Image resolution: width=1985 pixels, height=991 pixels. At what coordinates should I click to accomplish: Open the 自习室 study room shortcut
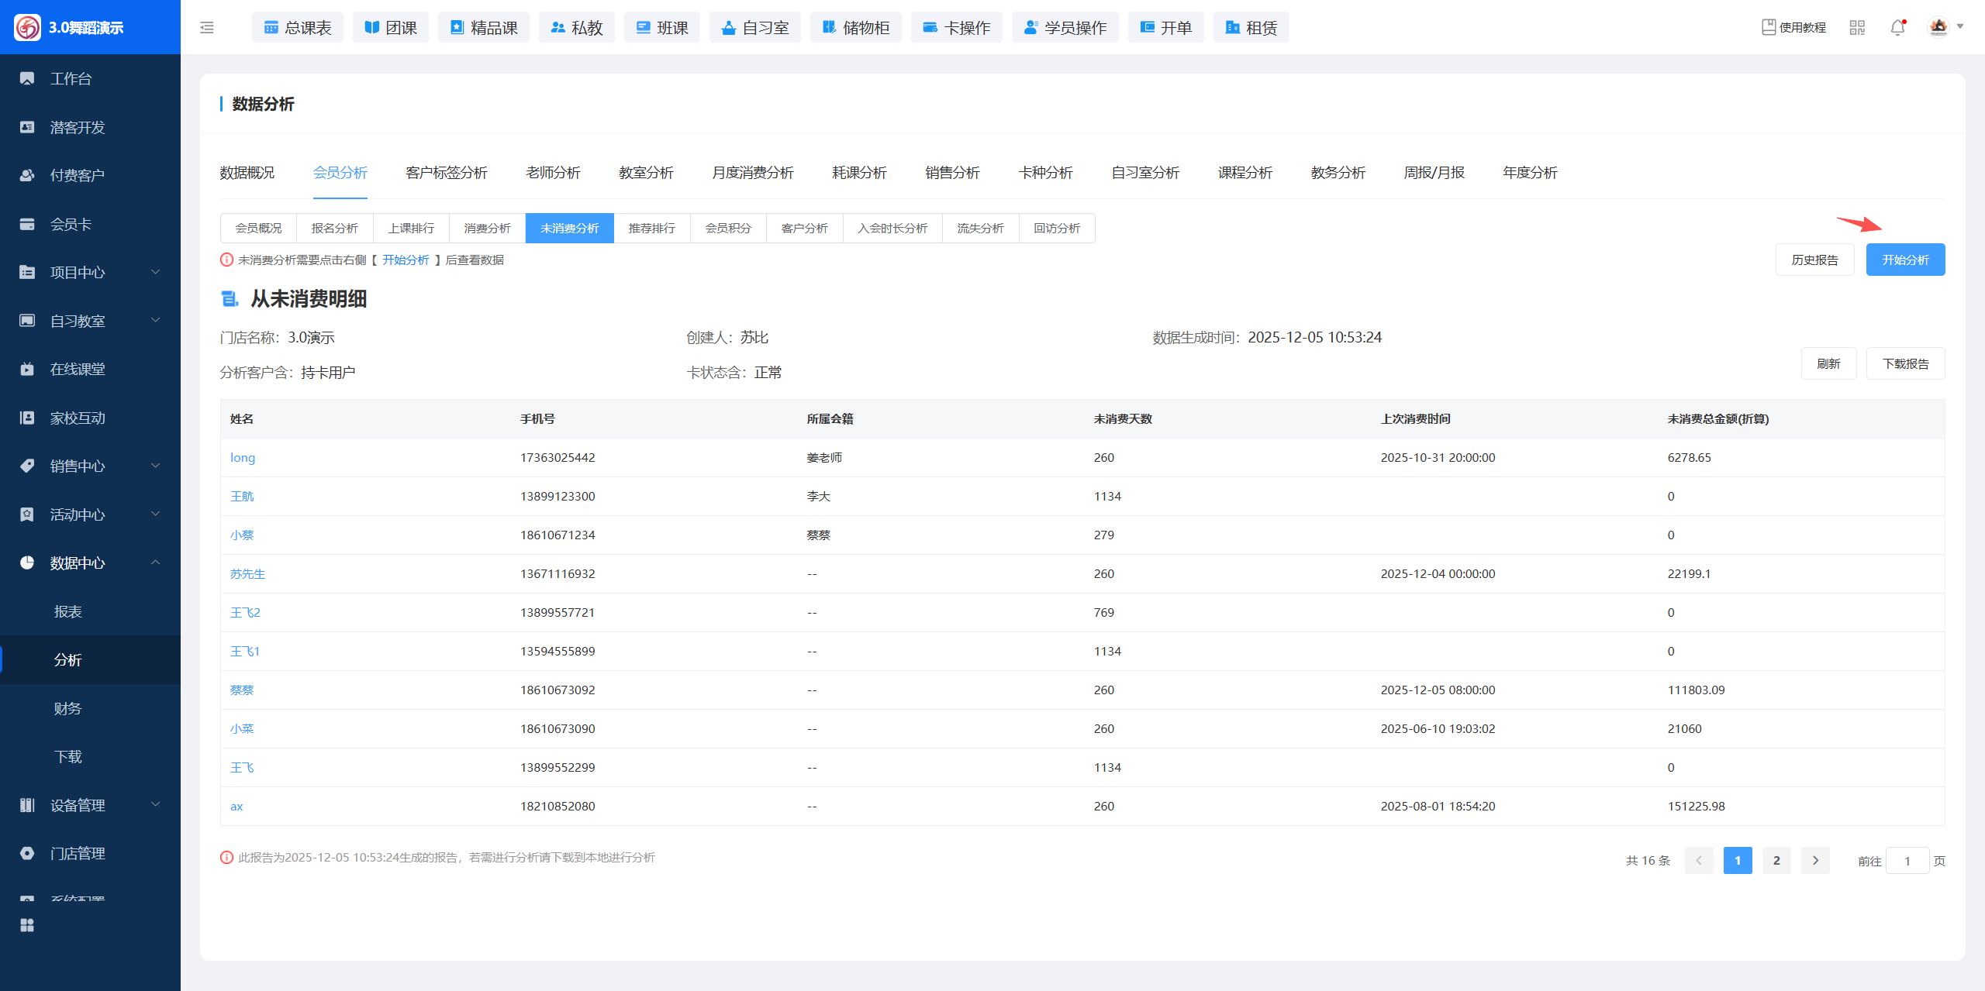[754, 28]
